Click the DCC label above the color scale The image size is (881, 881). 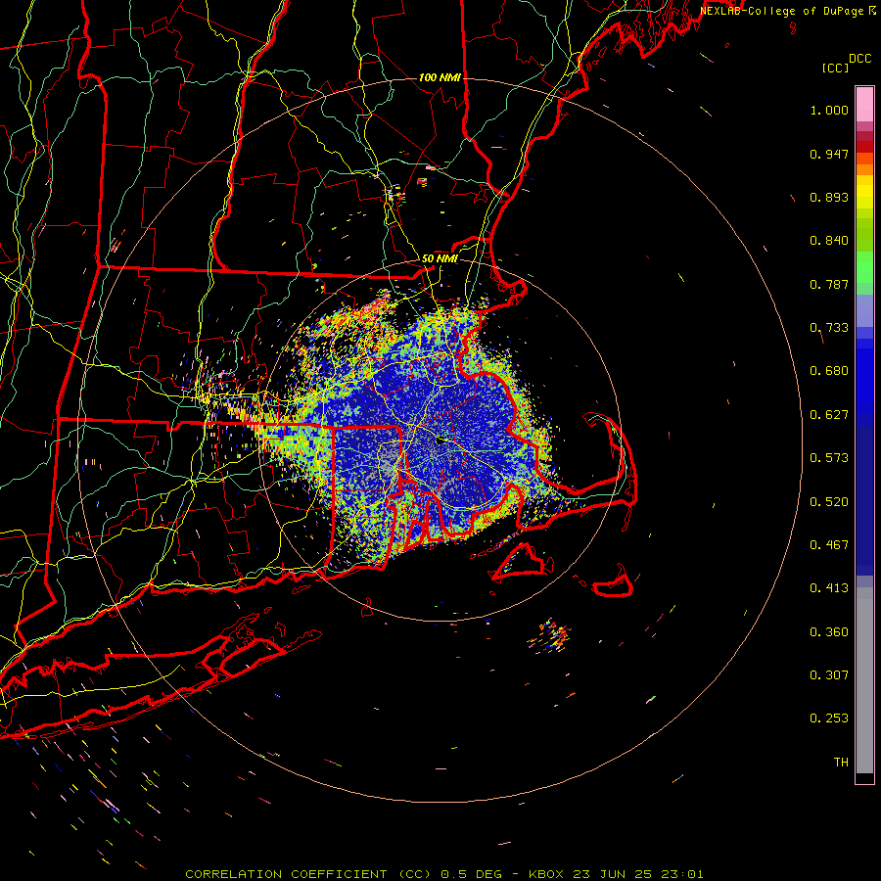click(859, 59)
